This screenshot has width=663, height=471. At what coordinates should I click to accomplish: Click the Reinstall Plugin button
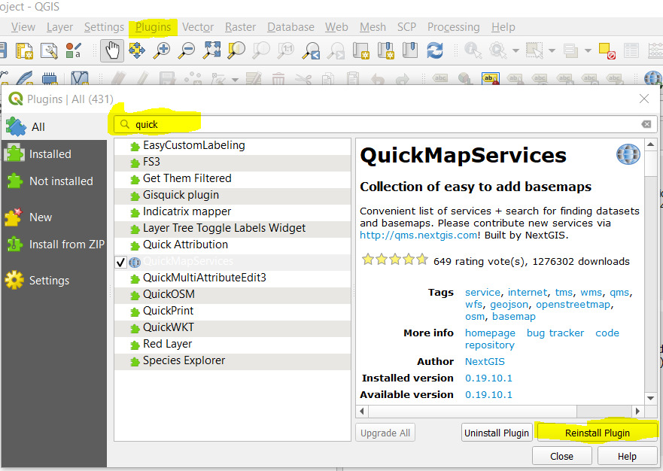[597, 433]
